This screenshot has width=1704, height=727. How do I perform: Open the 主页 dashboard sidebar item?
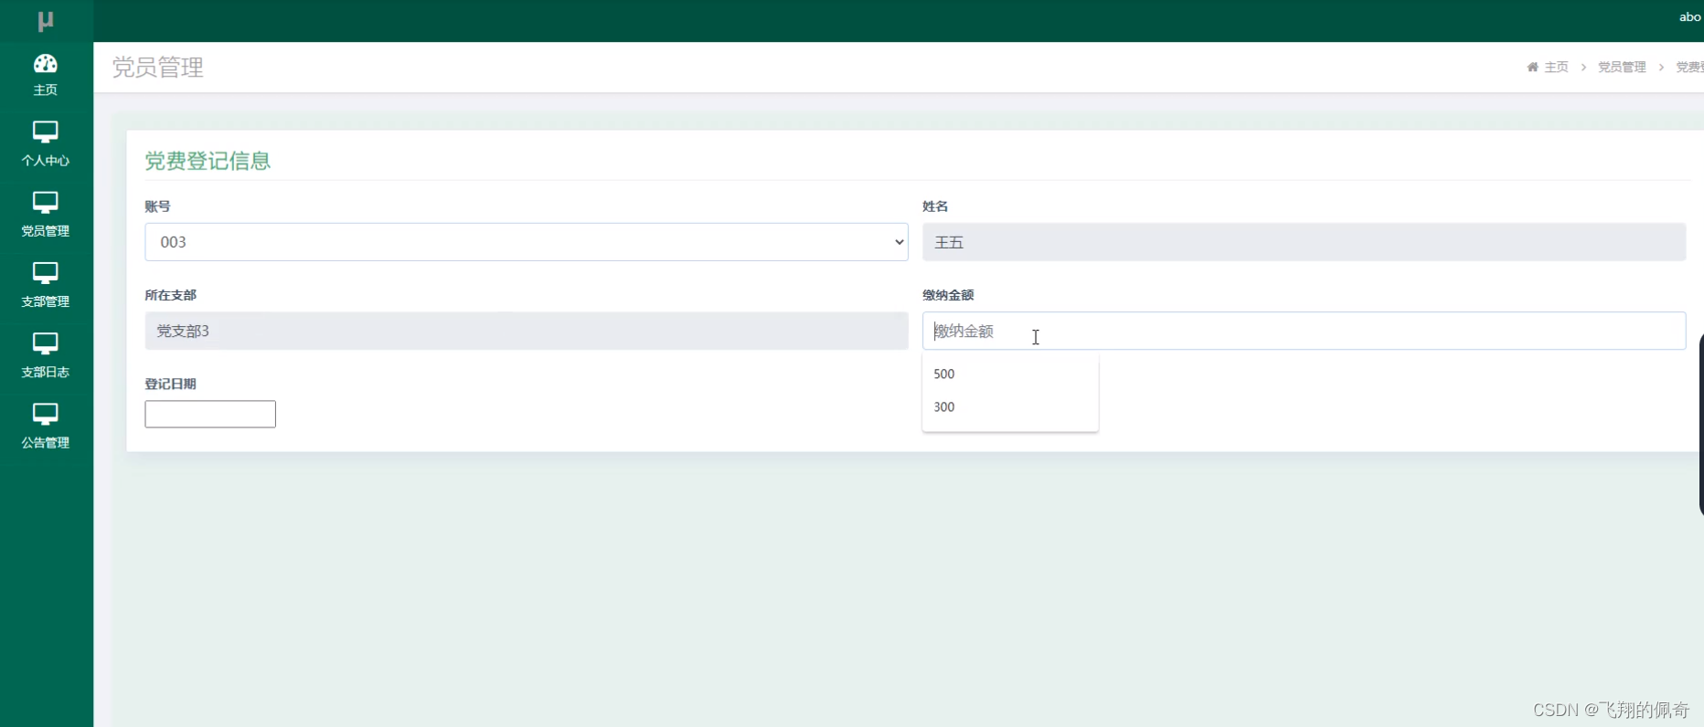(x=46, y=76)
